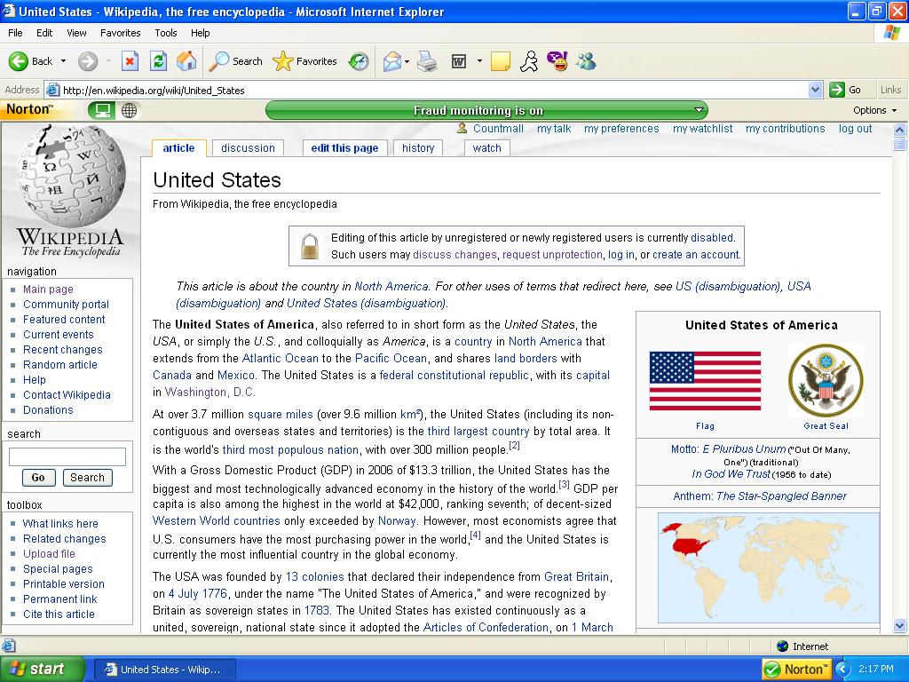
Task: Click the Norton tray icon in taskbar
Action: coord(796,670)
